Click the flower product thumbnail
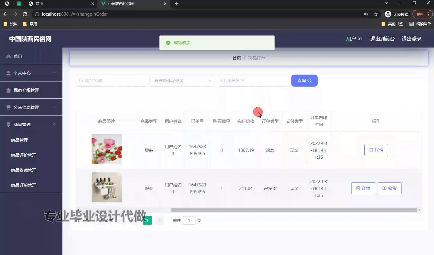The width and height of the screenshot is (434, 255). (x=107, y=149)
